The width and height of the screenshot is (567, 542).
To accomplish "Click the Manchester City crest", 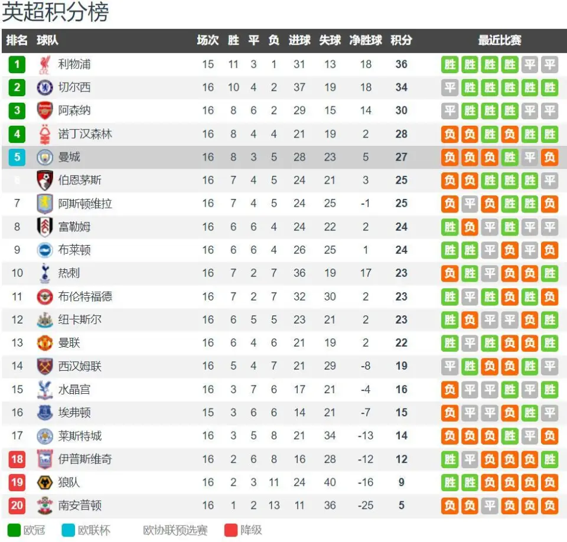I will (45, 157).
